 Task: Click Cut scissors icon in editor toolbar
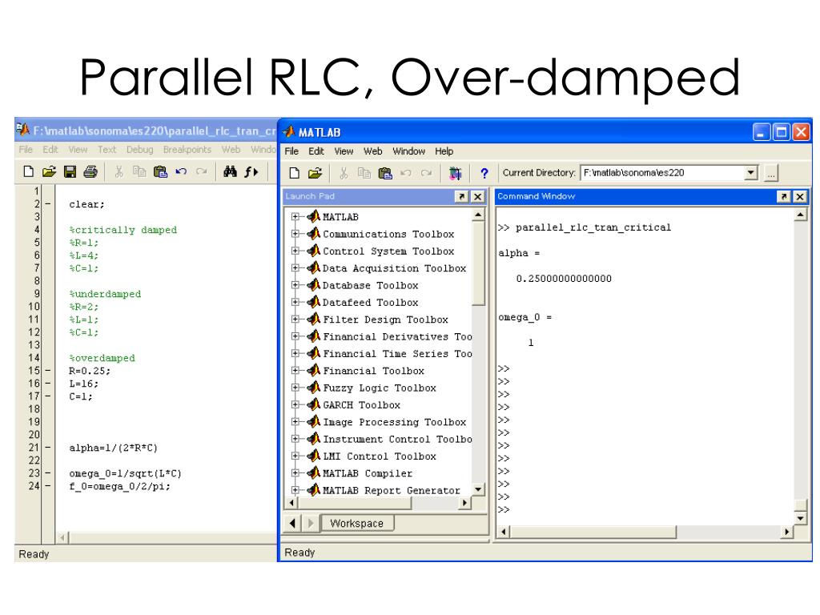pos(119,171)
